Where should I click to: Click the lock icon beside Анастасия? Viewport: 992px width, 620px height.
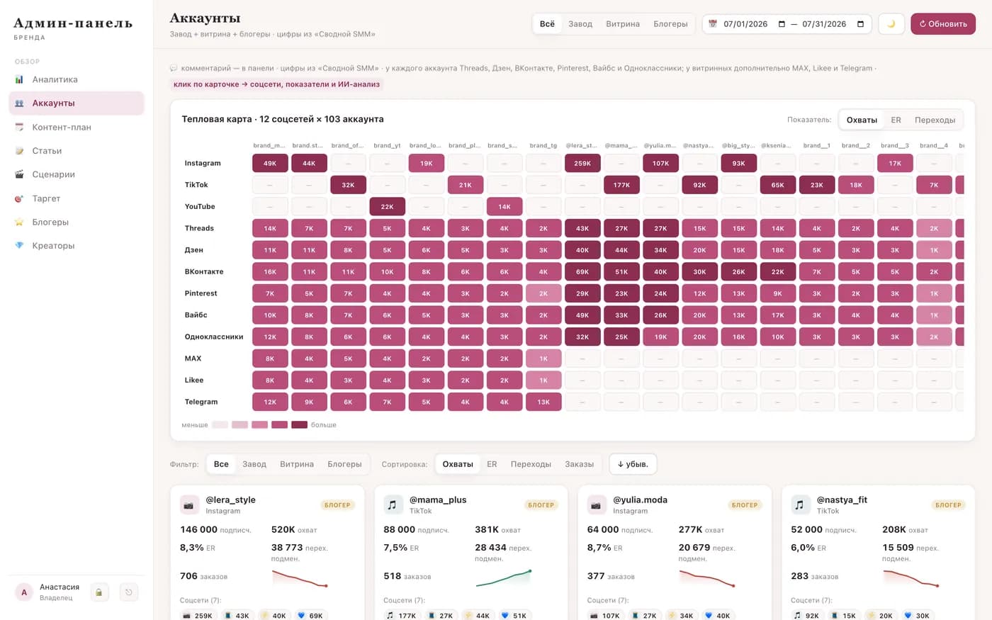[99, 592]
